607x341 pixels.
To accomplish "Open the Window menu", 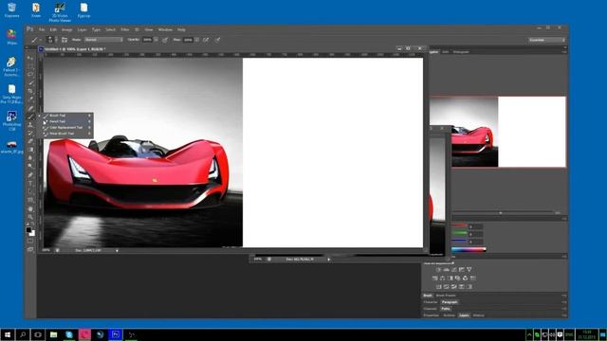I will click(x=165, y=29).
